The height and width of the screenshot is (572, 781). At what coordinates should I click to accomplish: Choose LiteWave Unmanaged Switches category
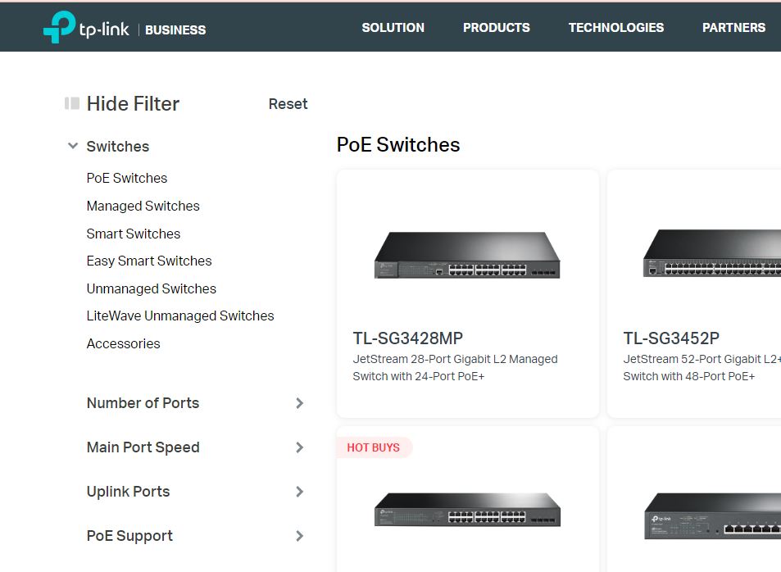pyautogui.click(x=180, y=316)
